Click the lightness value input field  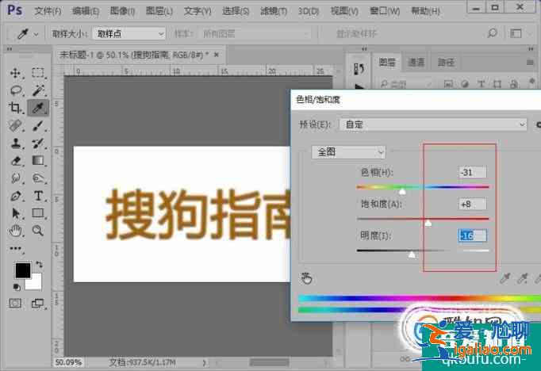click(x=473, y=235)
